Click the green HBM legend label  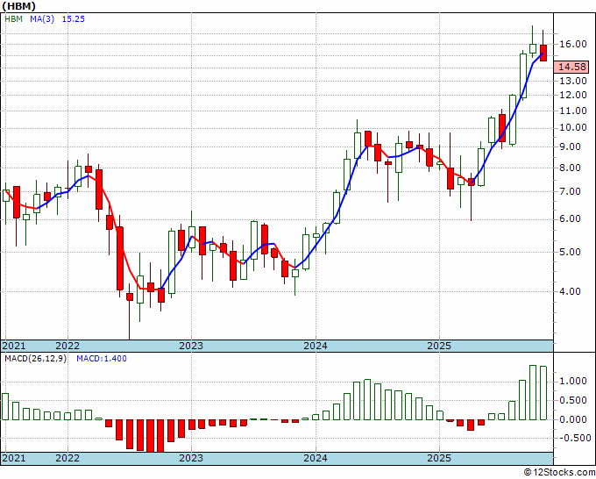(14, 19)
